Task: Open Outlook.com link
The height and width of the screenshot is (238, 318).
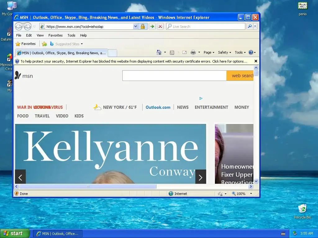Action: 158,107
